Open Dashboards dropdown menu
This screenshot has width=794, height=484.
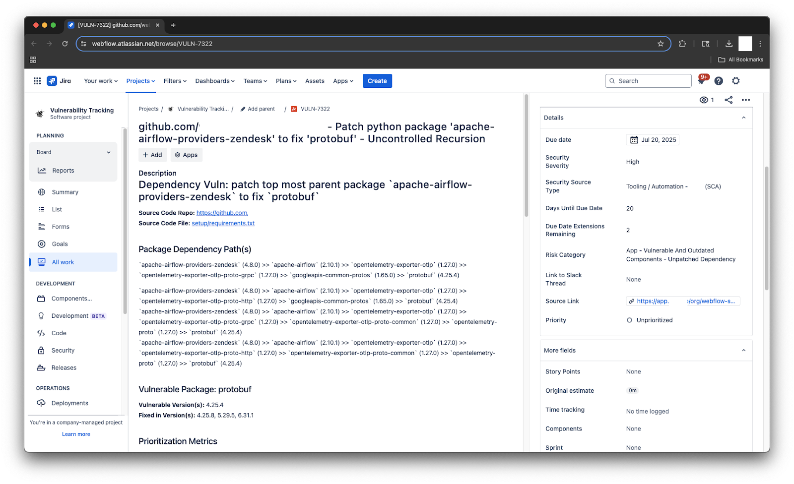[215, 81]
